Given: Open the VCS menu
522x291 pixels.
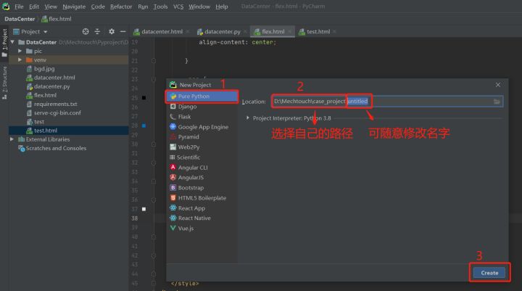Looking at the screenshot, I should point(178,7).
